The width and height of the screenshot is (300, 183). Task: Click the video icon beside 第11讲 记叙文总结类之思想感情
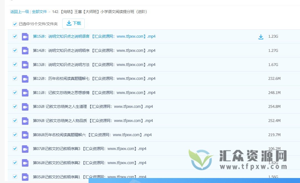pyautogui.click(x=25, y=92)
